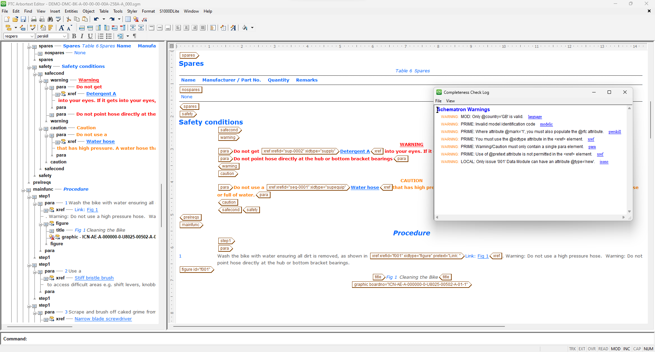Collapse the safety node in tree
Screen dimensions: 655x352
tap(29, 67)
